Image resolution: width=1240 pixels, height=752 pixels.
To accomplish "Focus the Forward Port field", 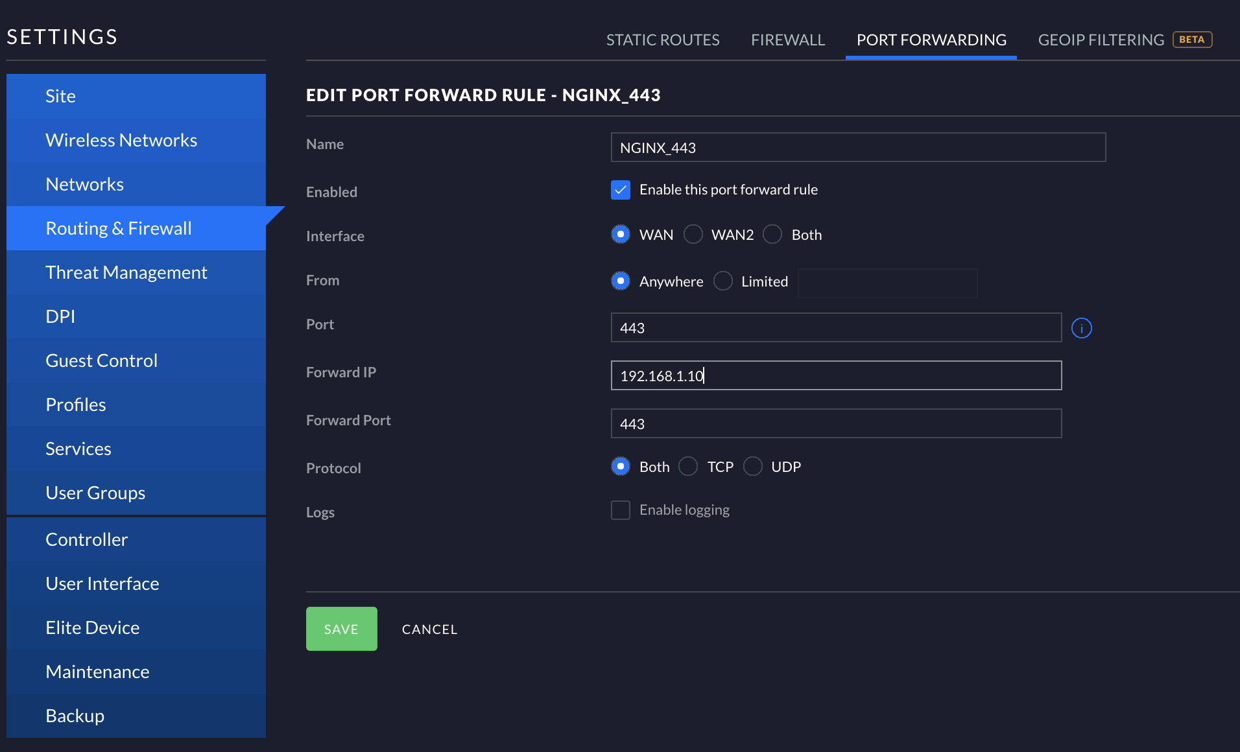I will pyautogui.click(x=835, y=424).
